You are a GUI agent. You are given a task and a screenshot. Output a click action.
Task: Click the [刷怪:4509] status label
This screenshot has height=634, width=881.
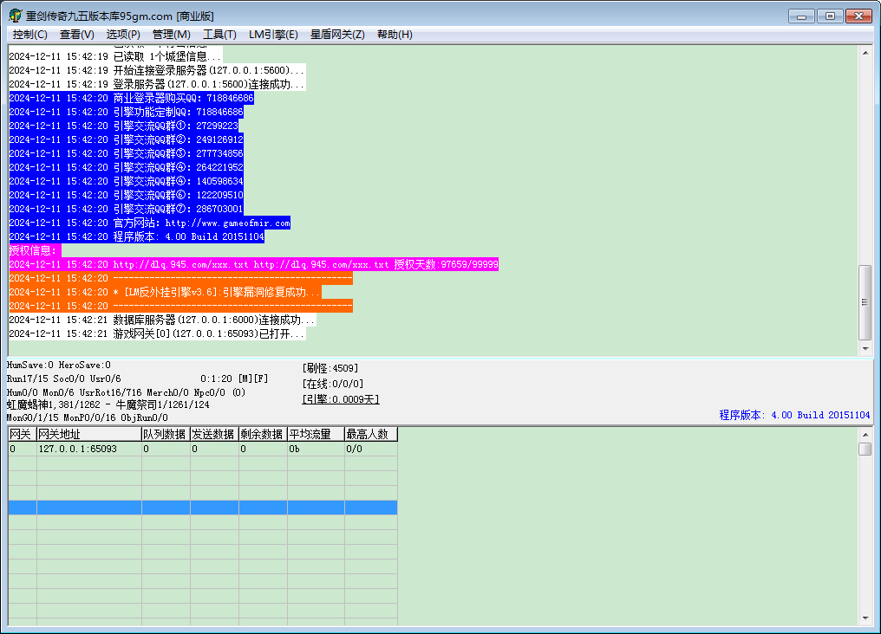330,369
